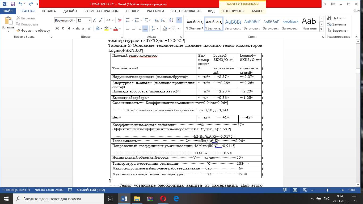Click the vertical scrollbar thumb
This screenshot has width=363, height=204.
coord(358,71)
